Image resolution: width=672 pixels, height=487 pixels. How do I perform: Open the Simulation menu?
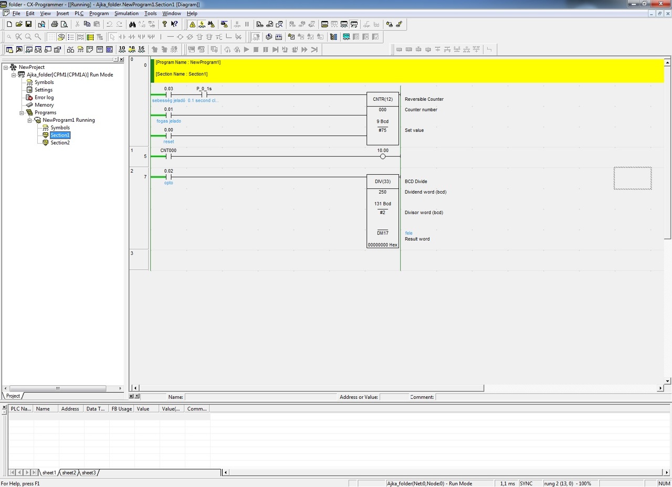127,13
